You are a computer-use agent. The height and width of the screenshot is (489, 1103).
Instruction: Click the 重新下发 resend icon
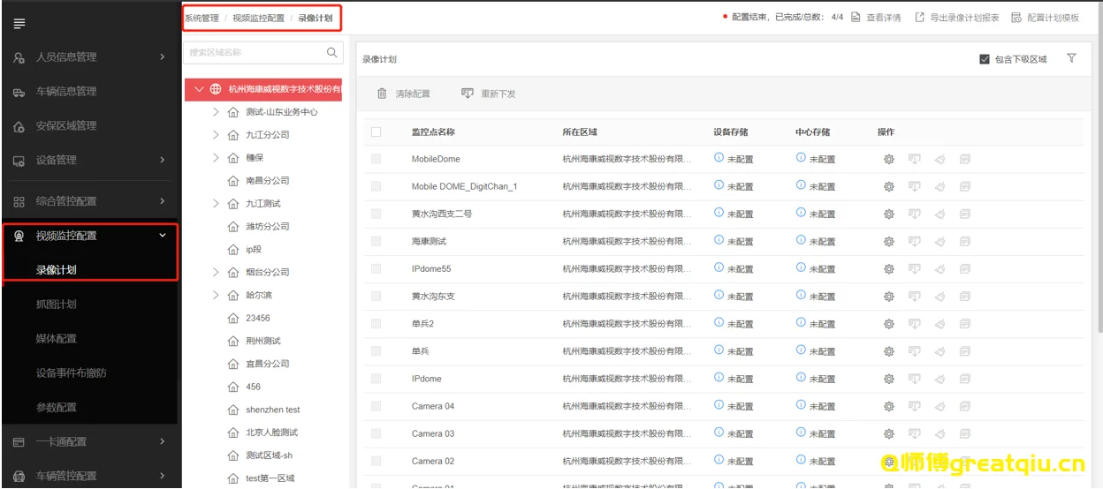468,94
